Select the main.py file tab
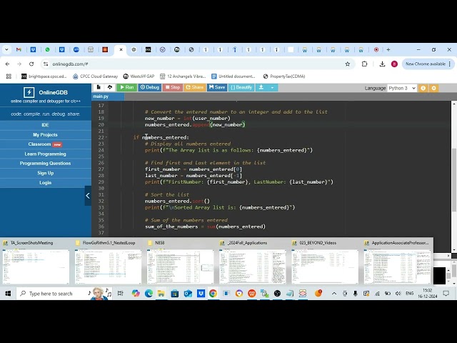The image size is (457, 343). (108, 96)
